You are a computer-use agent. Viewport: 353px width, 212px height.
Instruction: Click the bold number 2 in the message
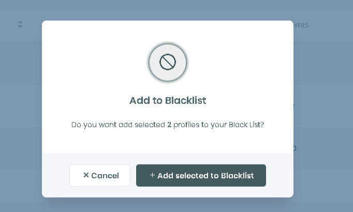pyautogui.click(x=169, y=125)
